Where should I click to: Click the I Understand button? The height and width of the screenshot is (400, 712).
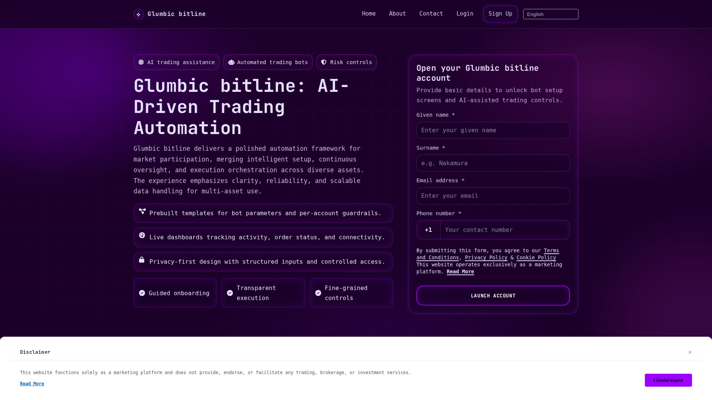pos(668,380)
